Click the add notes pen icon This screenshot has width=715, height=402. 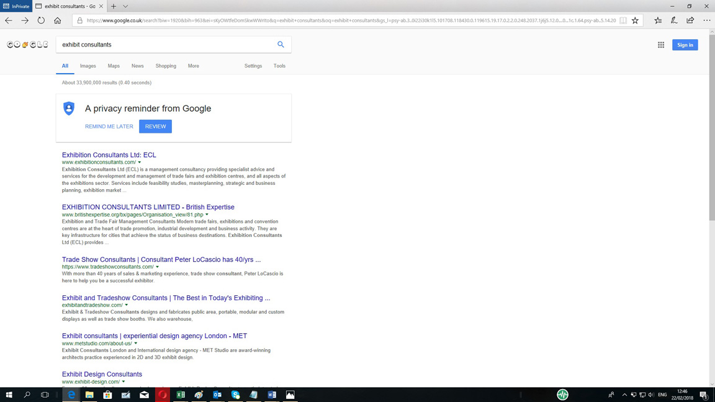(674, 20)
